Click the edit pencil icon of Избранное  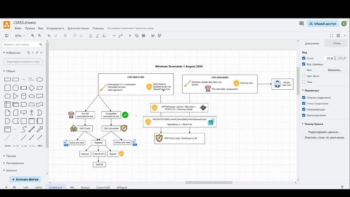tap(37, 53)
